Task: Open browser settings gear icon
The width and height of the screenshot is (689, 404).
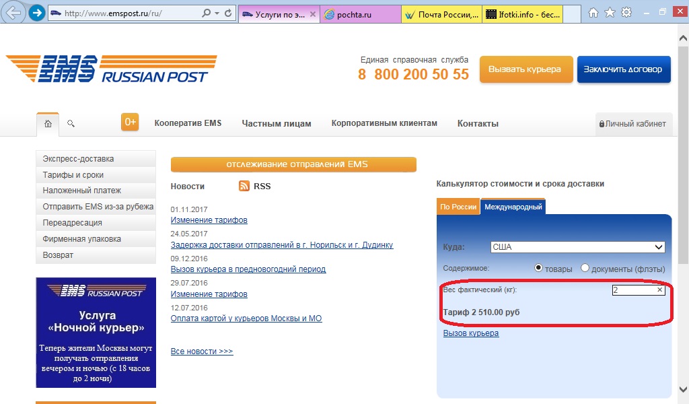Action: [x=626, y=13]
